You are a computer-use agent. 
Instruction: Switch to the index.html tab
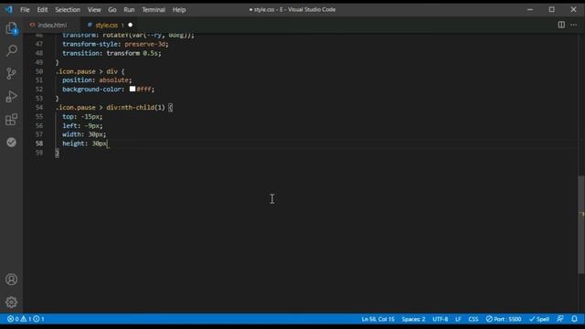pos(52,25)
